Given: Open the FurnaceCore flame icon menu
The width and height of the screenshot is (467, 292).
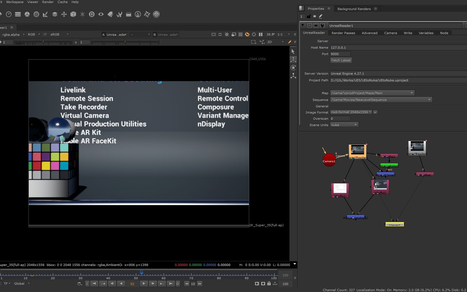Looking at the screenshot, I should pos(138,14).
